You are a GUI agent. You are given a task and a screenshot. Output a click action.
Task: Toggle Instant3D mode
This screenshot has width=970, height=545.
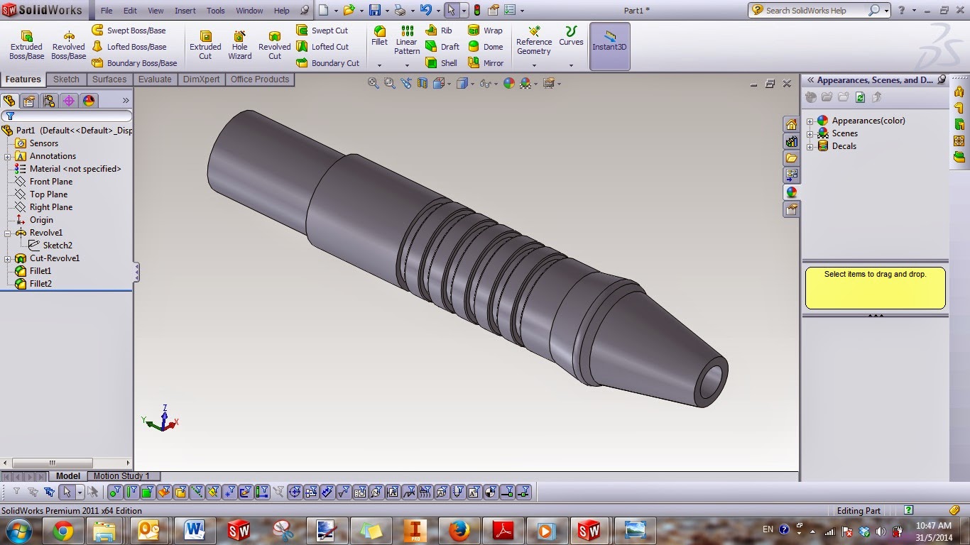609,46
